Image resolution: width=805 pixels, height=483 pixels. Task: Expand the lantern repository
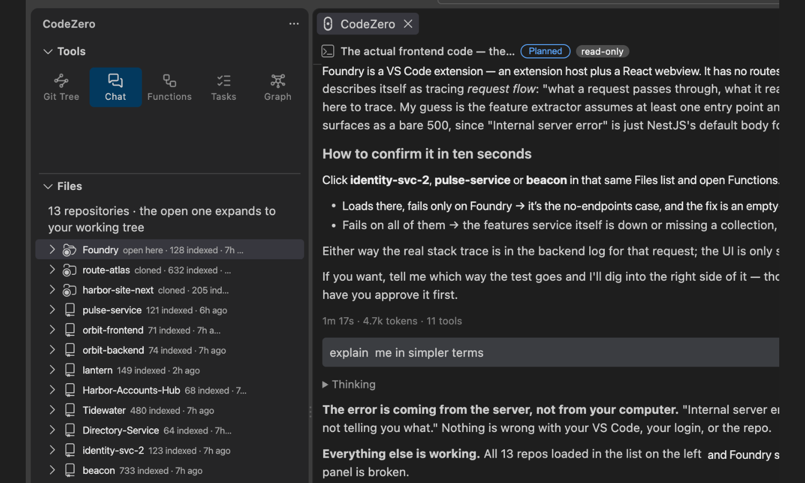tap(52, 370)
